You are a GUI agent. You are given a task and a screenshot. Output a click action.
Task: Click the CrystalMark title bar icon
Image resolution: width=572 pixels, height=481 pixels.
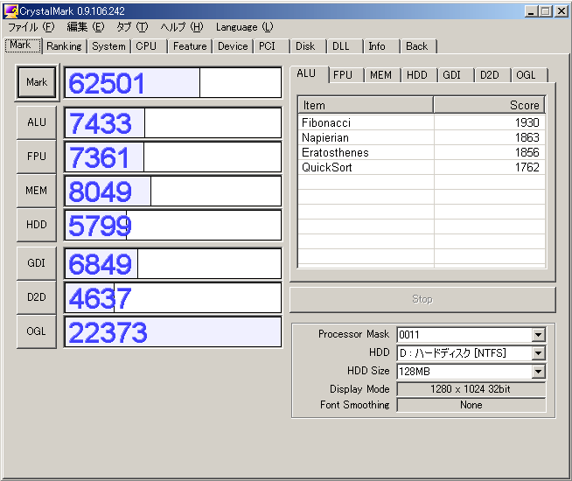click(x=10, y=11)
